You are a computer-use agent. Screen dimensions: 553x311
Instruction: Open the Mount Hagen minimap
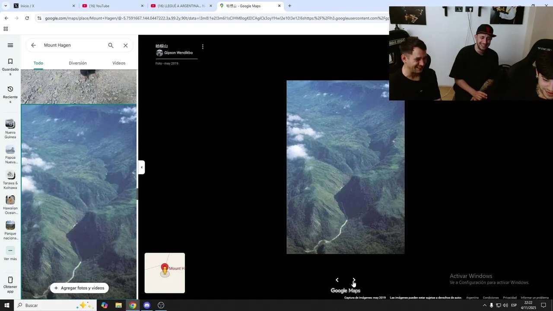pyautogui.click(x=165, y=273)
